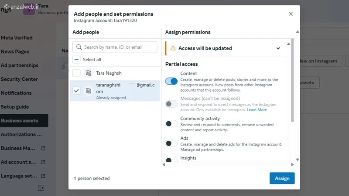The height and width of the screenshot is (196, 349).
Task: Open the Learn More link
Action: 257,110
